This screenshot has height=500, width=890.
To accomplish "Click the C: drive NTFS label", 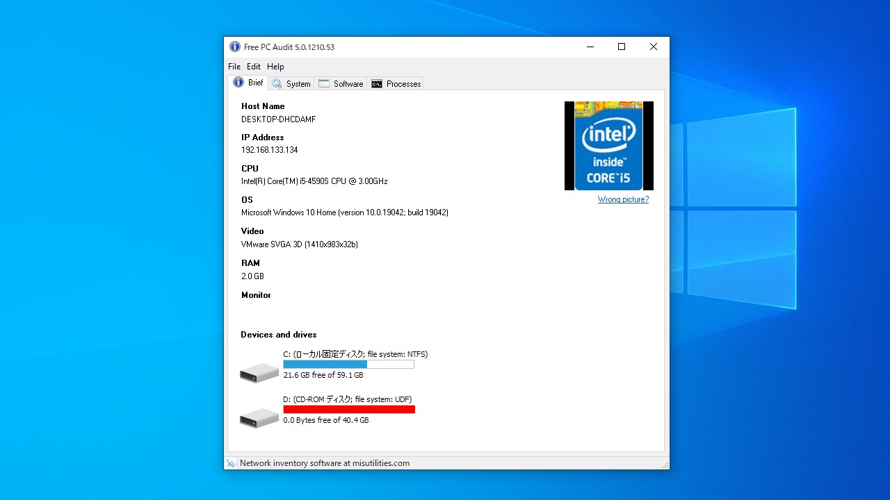I will tap(355, 354).
